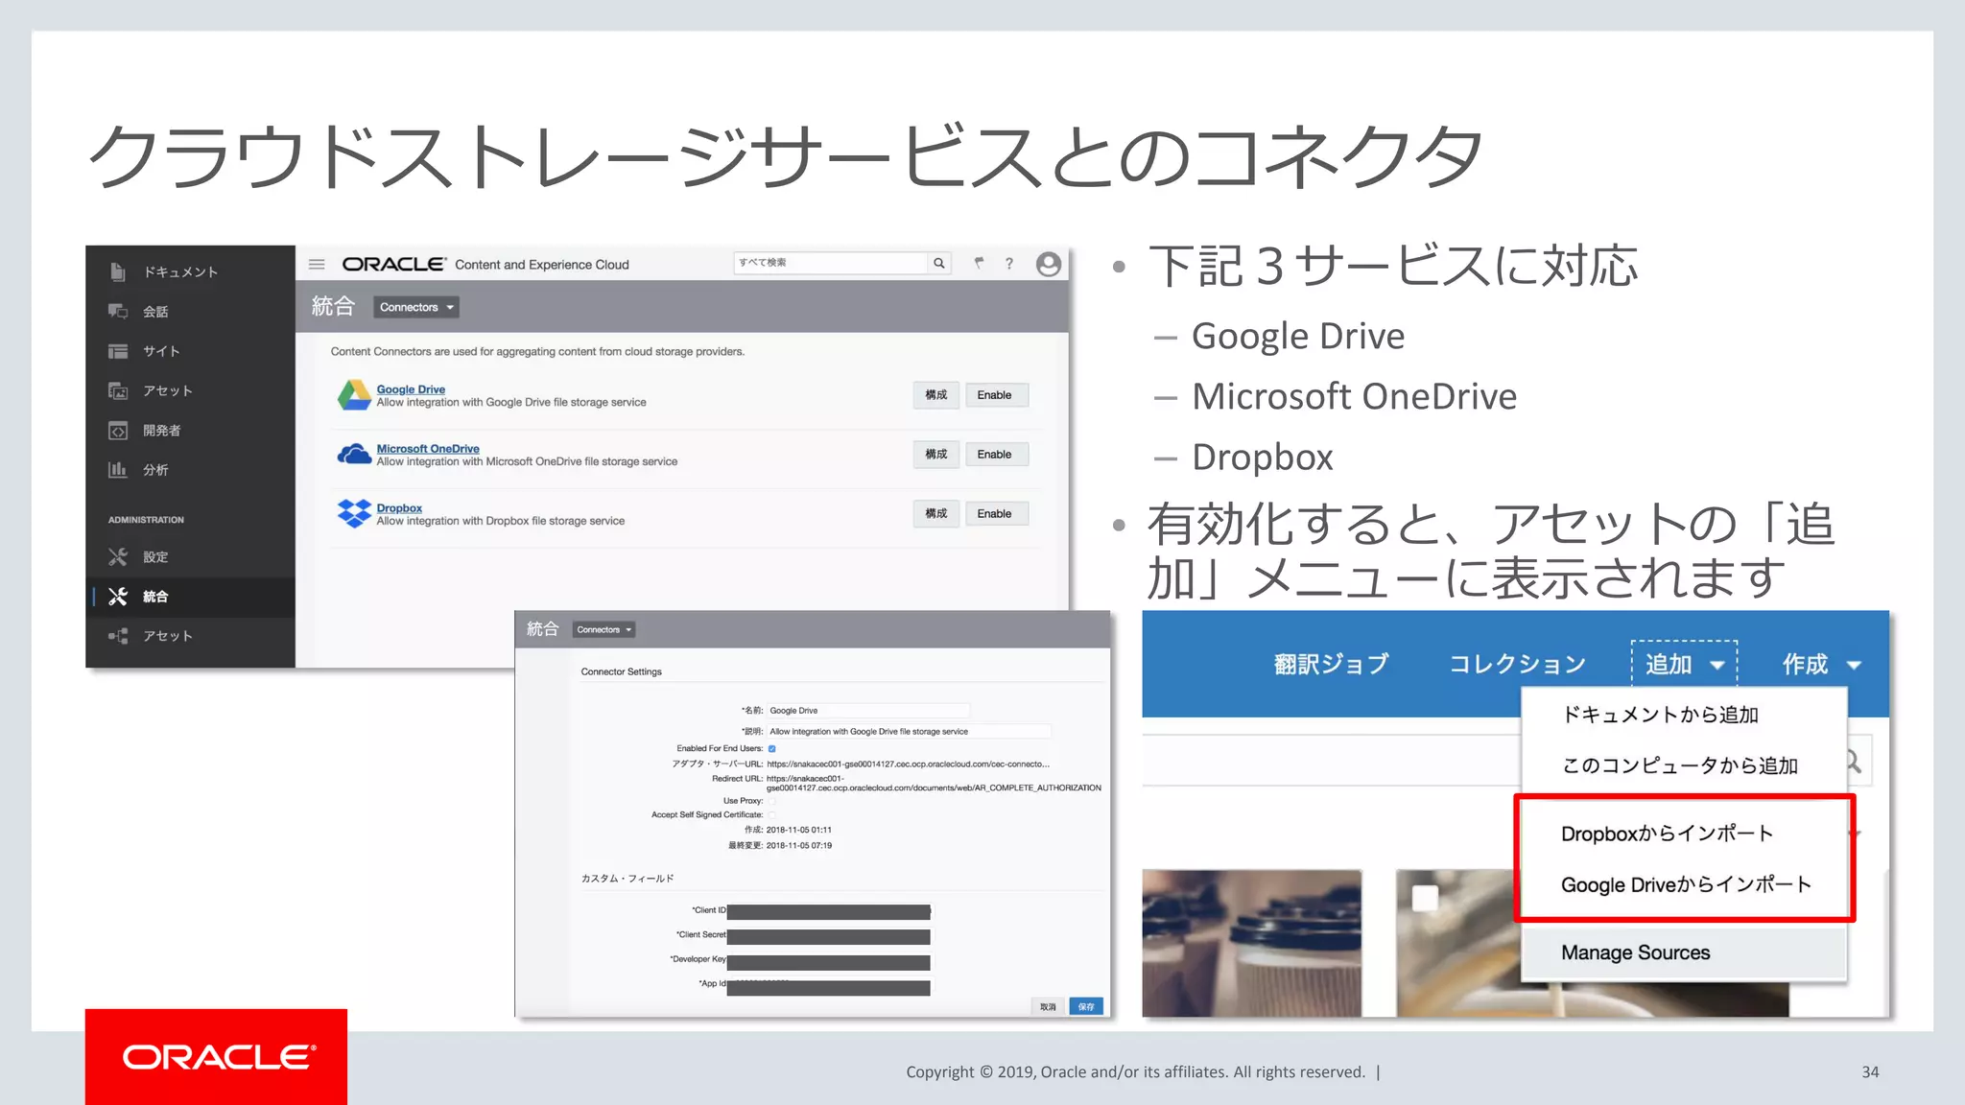Click 構成 button for Dropbox

936,514
